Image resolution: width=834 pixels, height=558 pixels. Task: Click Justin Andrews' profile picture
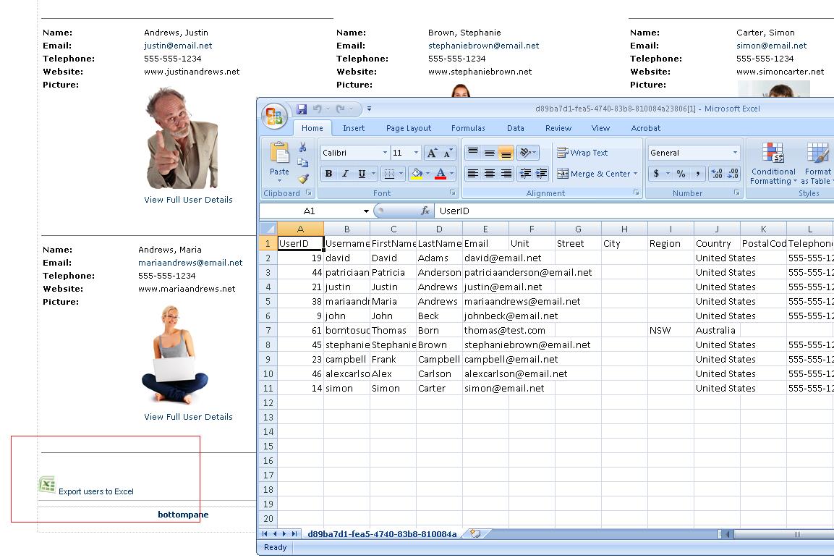coord(182,138)
